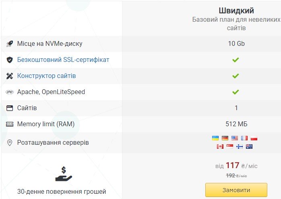The width and height of the screenshot is (281, 199).
Task: Select the USA flag icon
Action: 235,138
